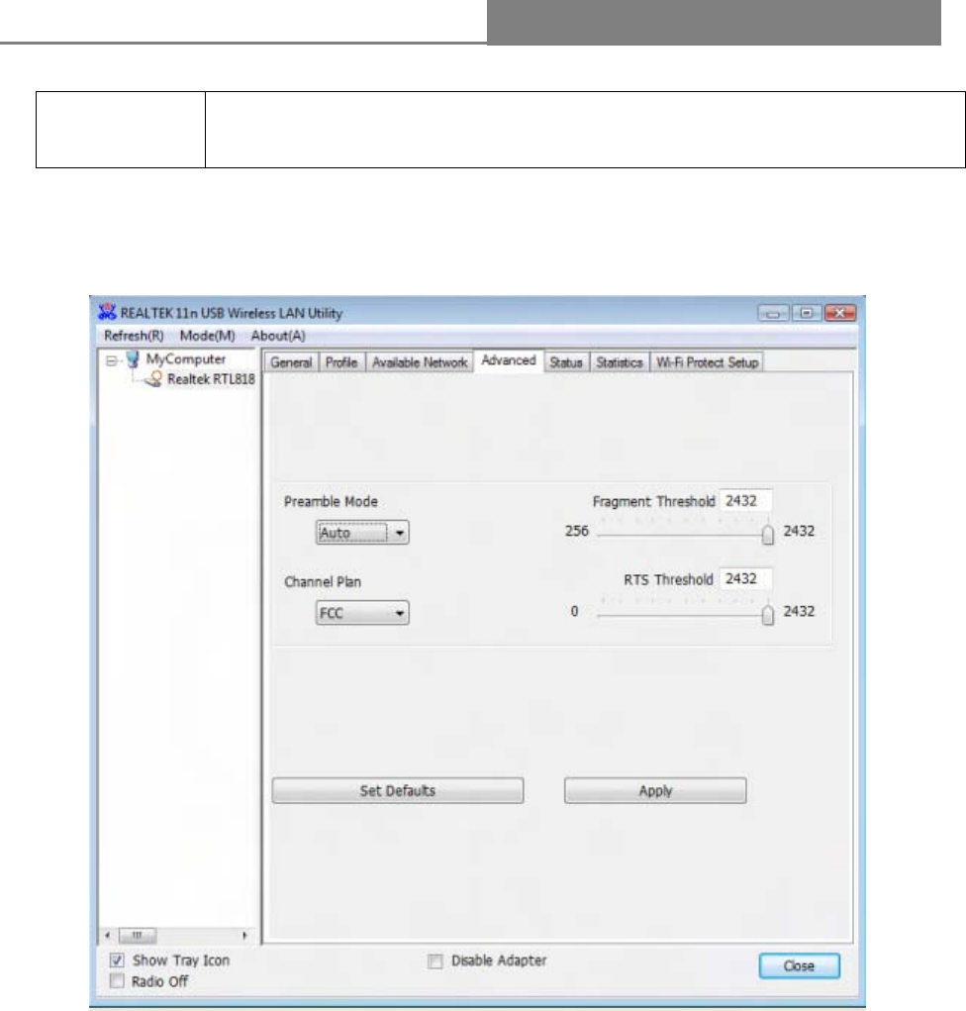Open the About(A) menu
Viewport: 966px width, 1011px height.
tap(278, 336)
